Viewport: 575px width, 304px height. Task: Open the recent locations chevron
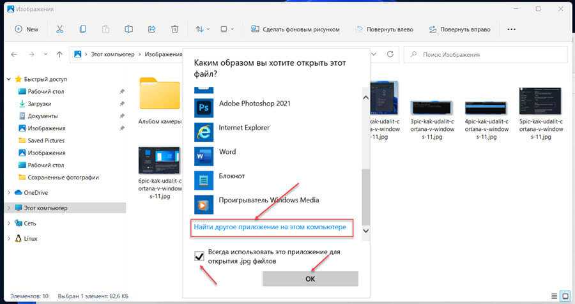coord(45,54)
